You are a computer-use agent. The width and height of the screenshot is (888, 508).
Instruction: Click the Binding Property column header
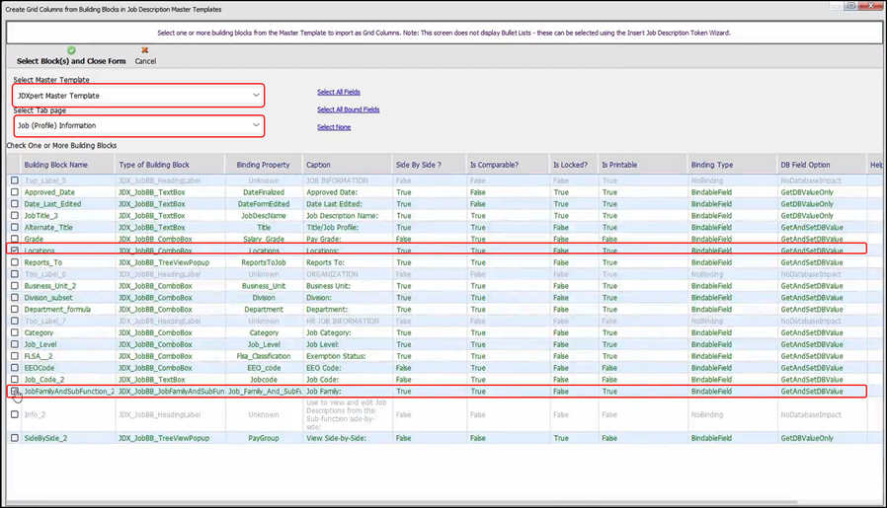pos(263,165)
